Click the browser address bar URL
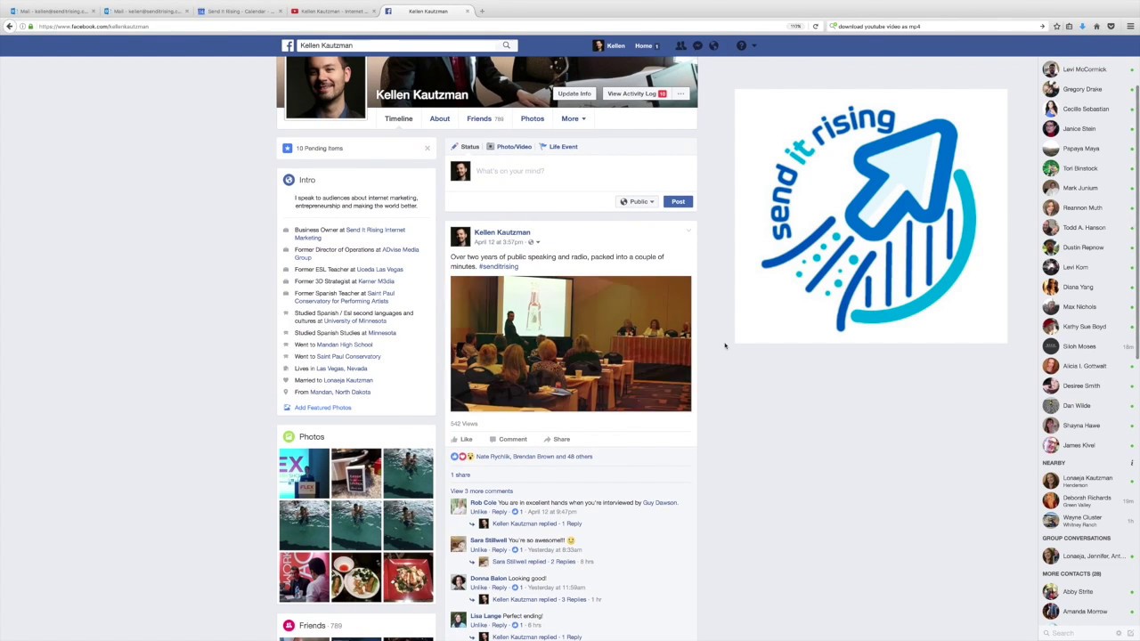Screen dimensions: 1140x641 94,27
